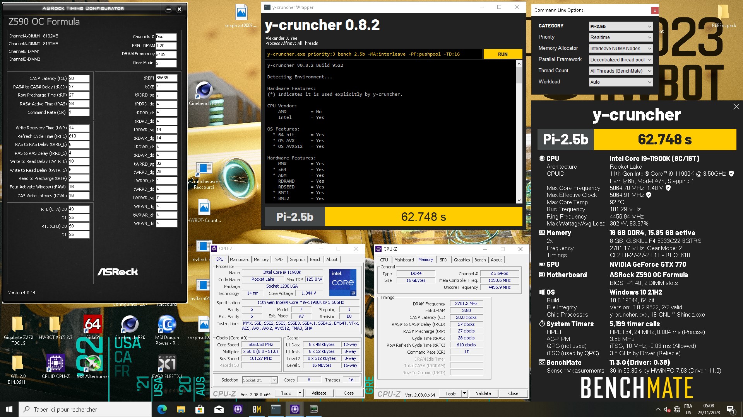Close the BenchMate y-cruncher result panel
Image resolution: width=743 pixels, height=417 pixels.
click(x=736, y=107)
